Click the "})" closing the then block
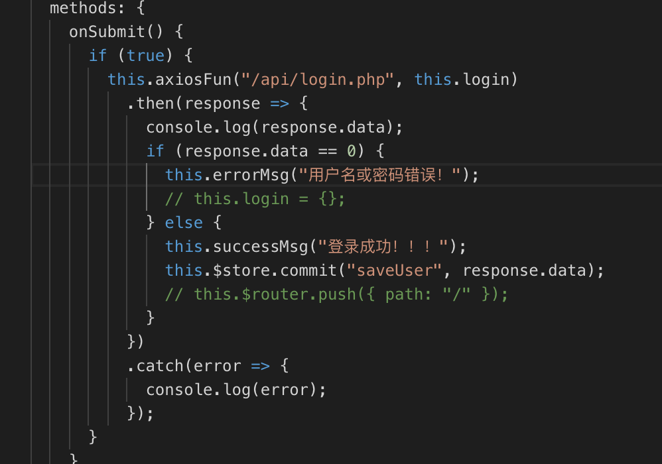This screenshot has width=662, height=464. [x=135, y=341]
